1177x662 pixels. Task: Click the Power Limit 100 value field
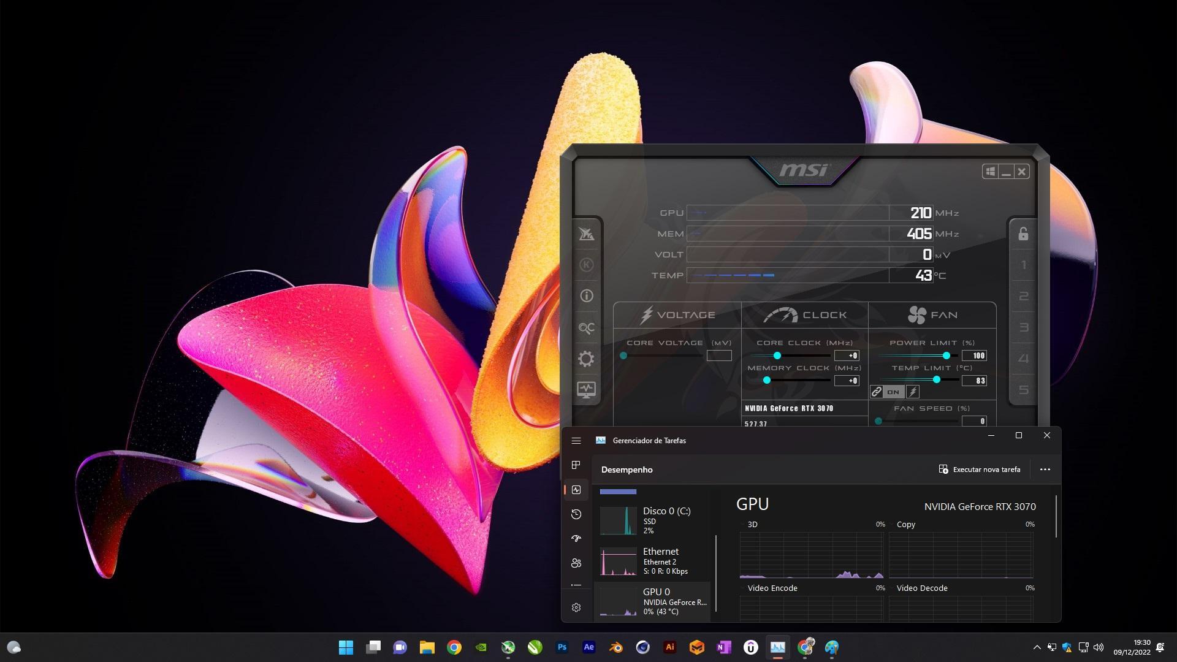(974, 356)
